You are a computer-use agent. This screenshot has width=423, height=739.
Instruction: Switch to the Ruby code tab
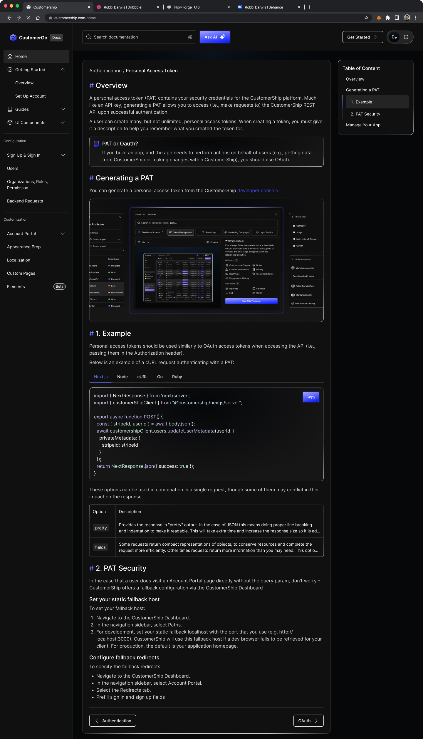click(x=177, y=377)
